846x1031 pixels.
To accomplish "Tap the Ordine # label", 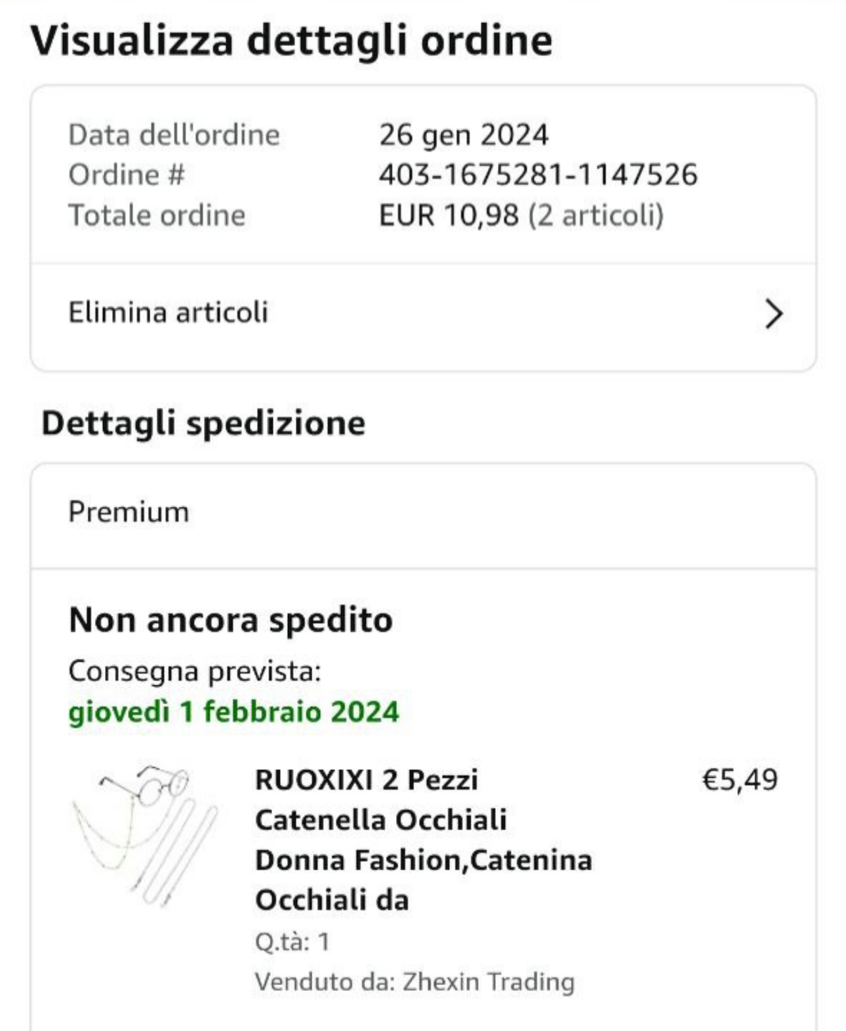I will [x=127, y=175].
